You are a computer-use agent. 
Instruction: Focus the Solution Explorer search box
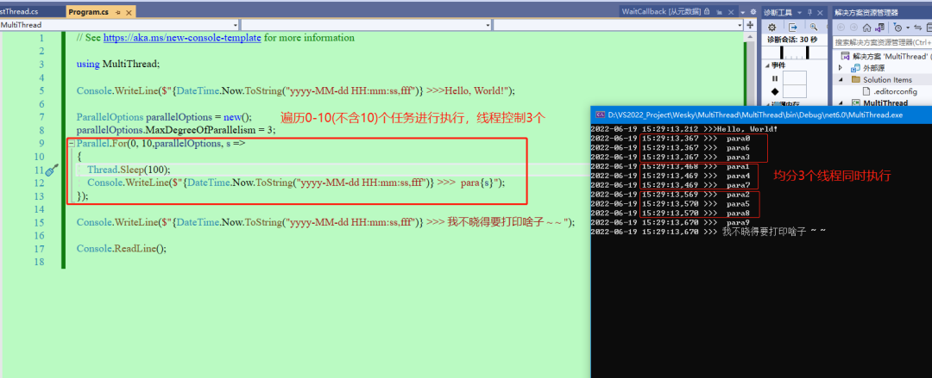[882, 42]
